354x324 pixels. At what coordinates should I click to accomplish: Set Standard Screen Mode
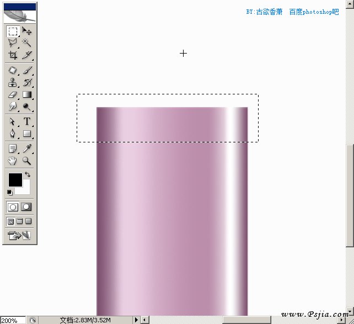[x=10, y=221]
